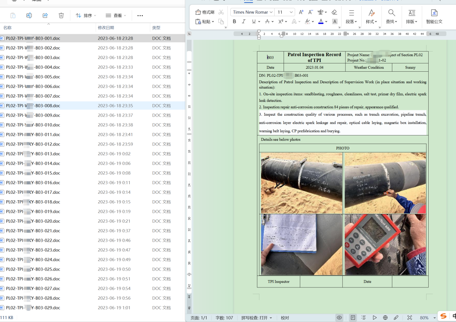
Task: Toggle italic formatting in the WPS ribbon
Action: [x=244, y=22]
